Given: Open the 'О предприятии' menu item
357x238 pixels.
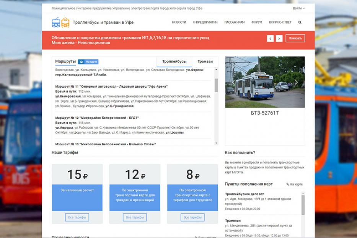Looking at the screenshot, I should pyautogui.click(x=205, y=22).
